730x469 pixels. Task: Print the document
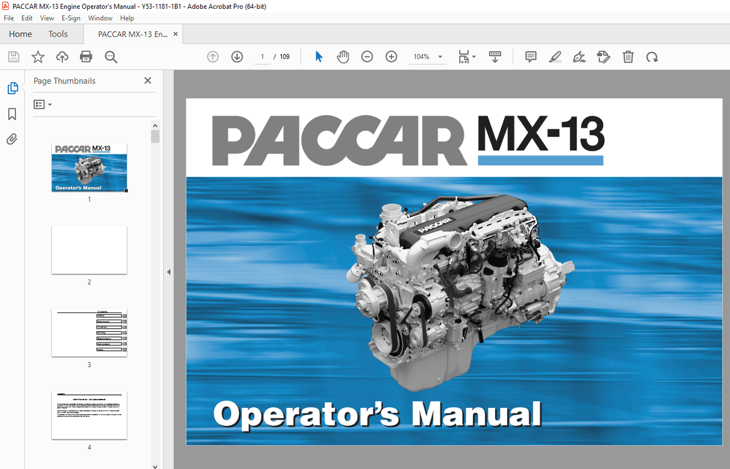86,56
